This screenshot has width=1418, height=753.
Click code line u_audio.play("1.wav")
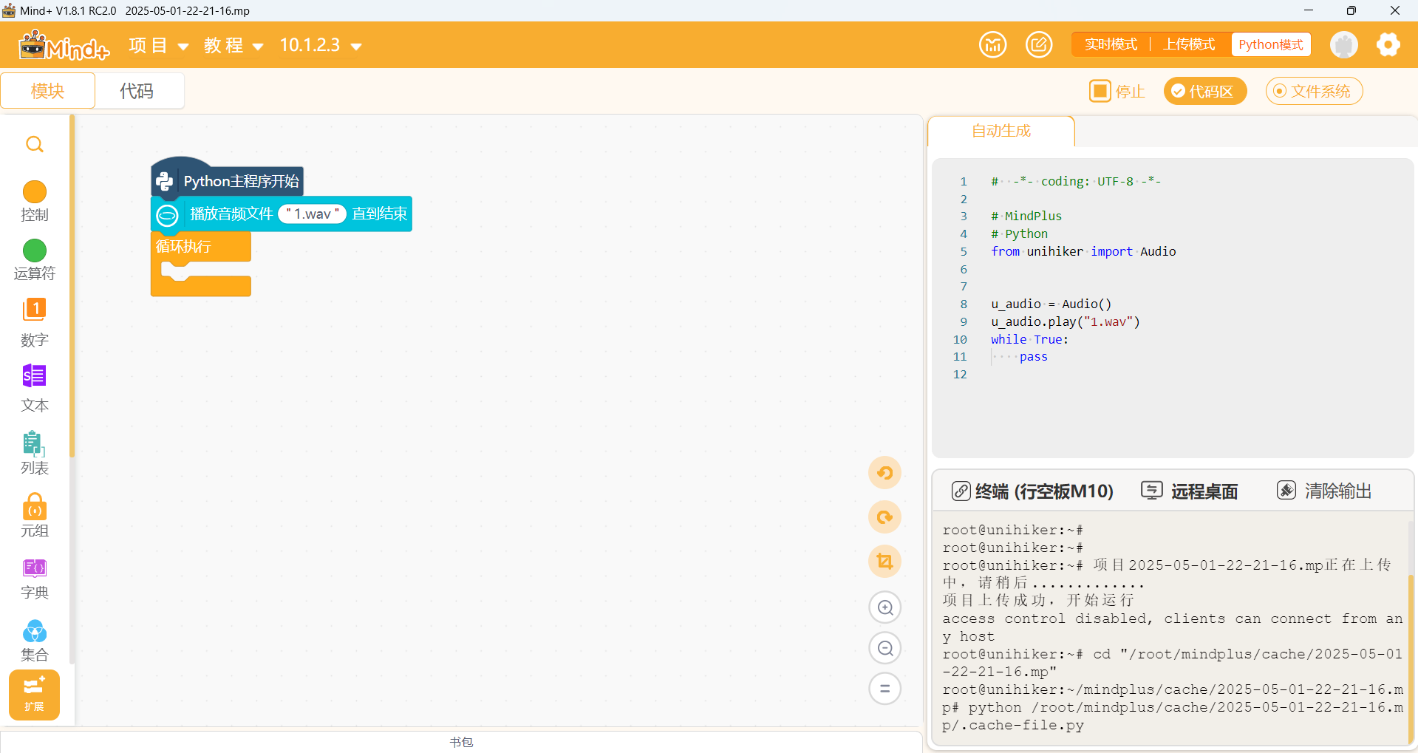(1066, 321)
